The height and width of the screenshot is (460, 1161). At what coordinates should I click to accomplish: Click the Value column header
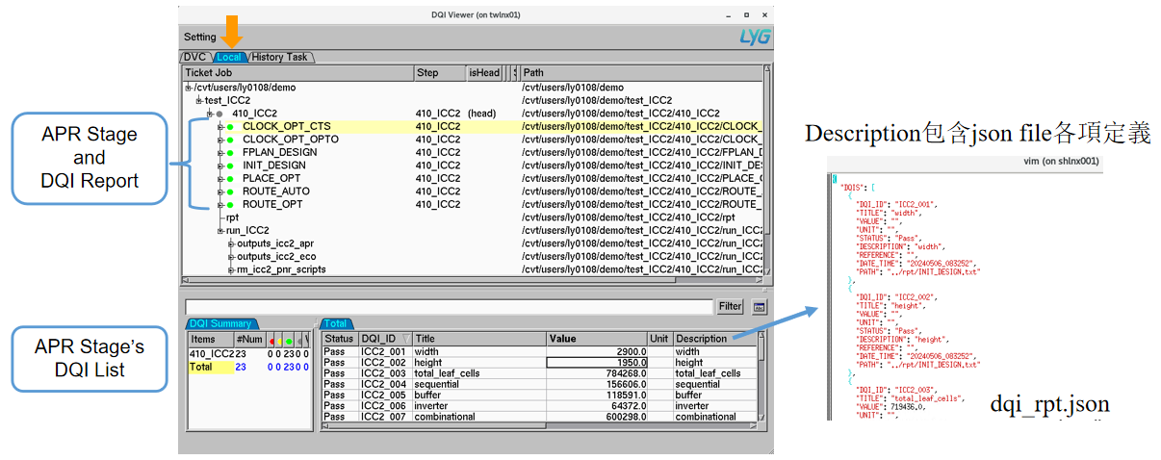coord(597,339)
